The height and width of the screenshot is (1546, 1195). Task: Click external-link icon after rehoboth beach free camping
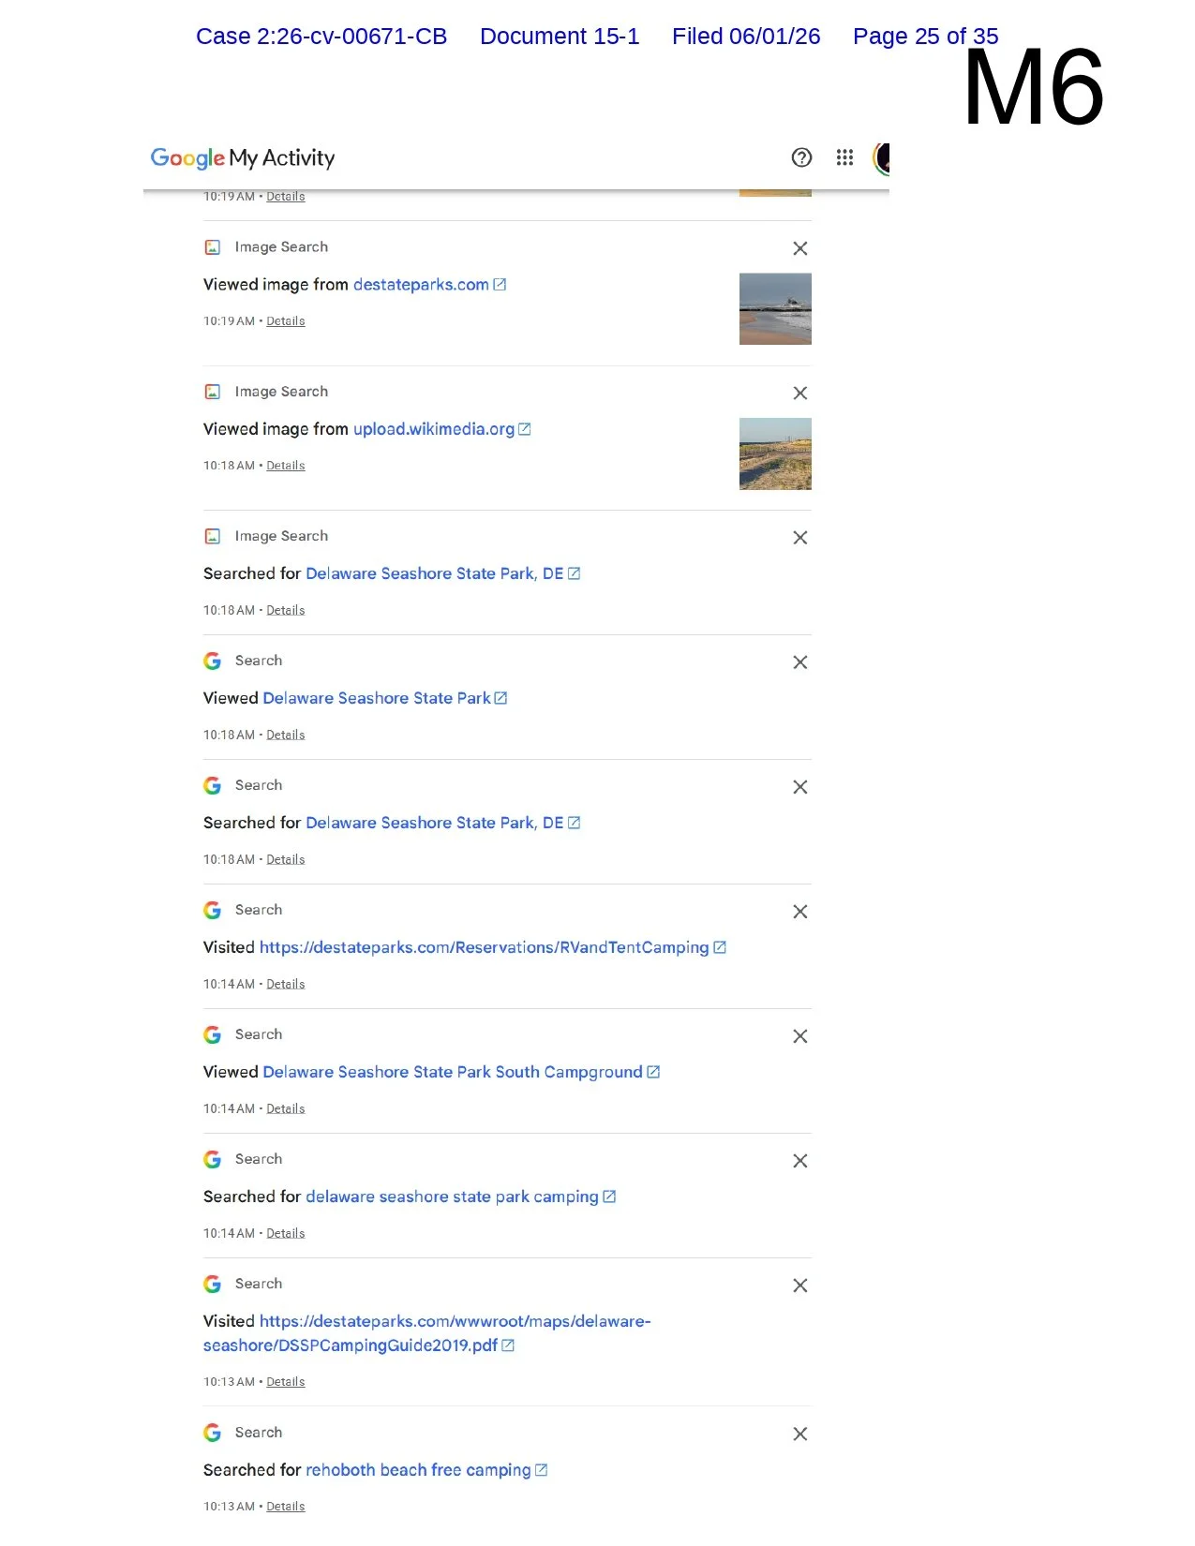tap(541, 1470)
